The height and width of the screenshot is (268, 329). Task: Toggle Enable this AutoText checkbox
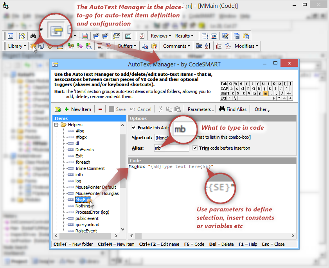point(133,127)
